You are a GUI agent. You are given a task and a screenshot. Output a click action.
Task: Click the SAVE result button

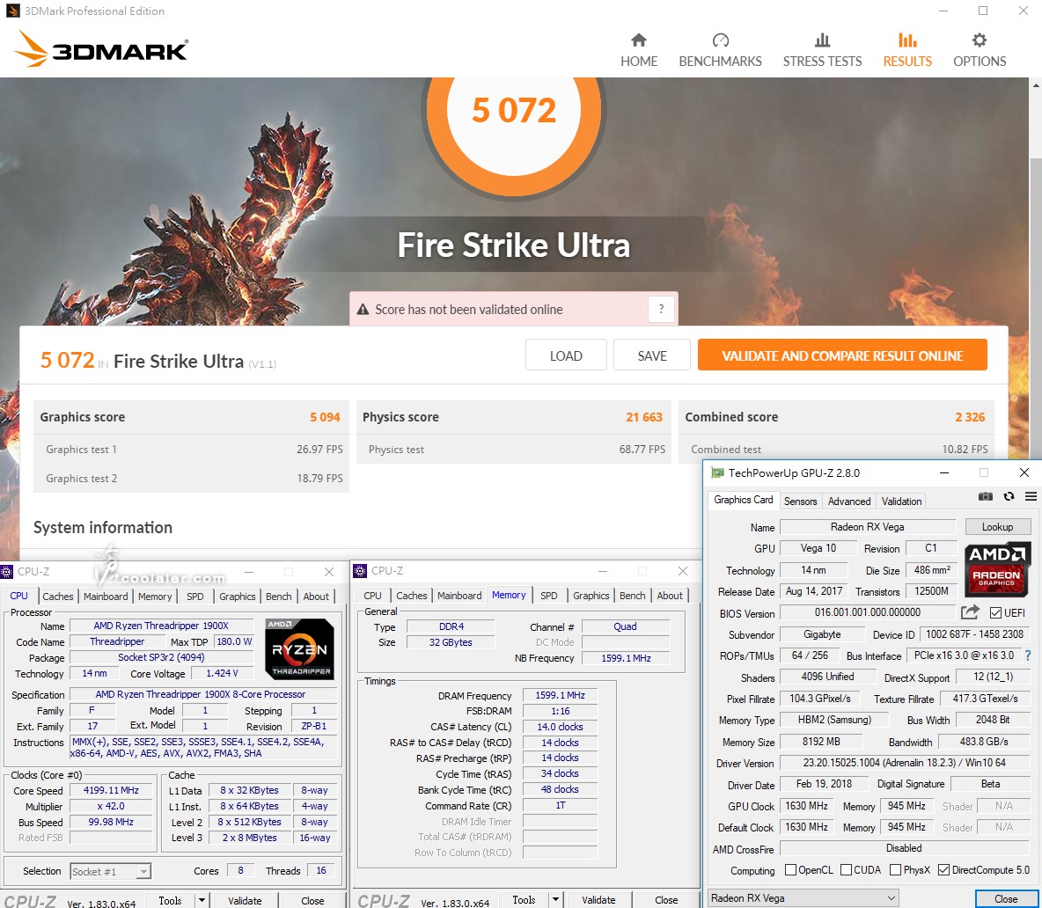(652, 355)
